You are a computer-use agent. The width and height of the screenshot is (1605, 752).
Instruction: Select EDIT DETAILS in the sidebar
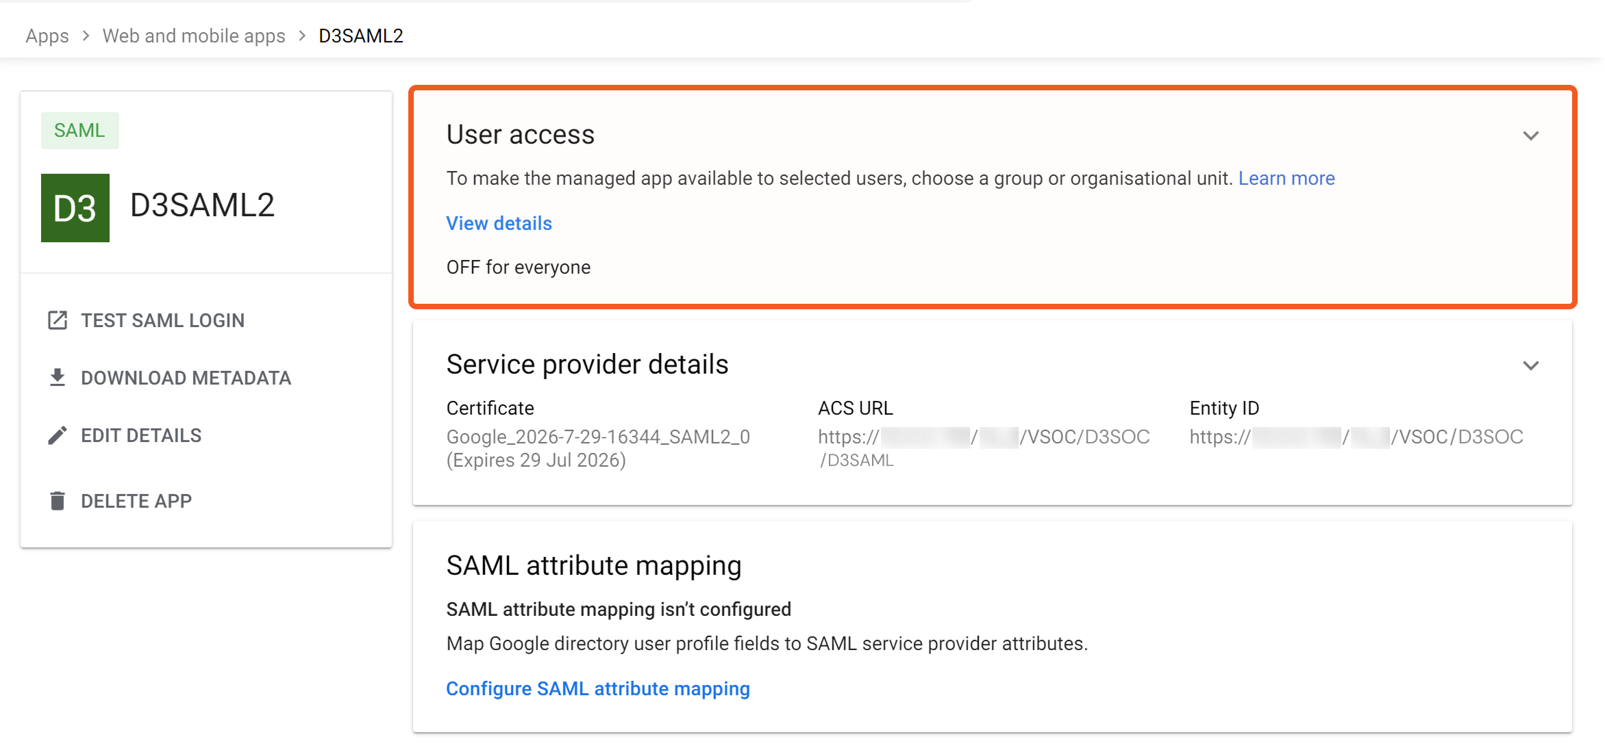[141, 435]
